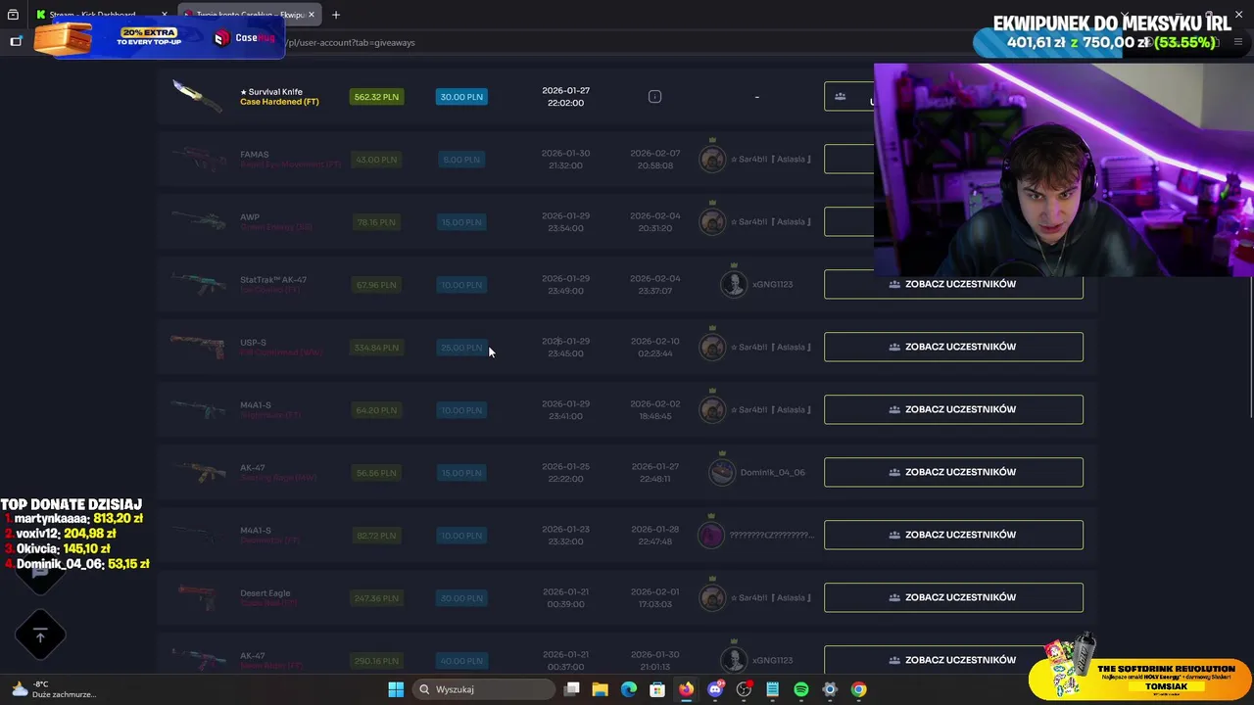Click Zobacz uczestników for the StatTrak AK-47 row
The image size is (1254, 705).
(953, 284)
